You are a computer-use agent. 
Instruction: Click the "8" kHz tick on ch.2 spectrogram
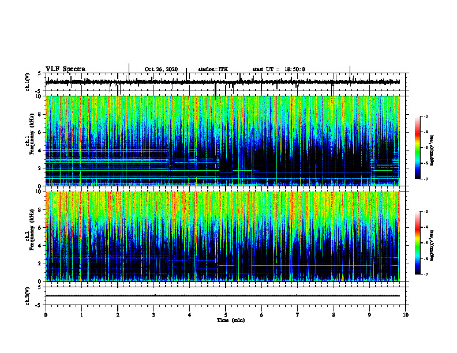pos(40,210)
